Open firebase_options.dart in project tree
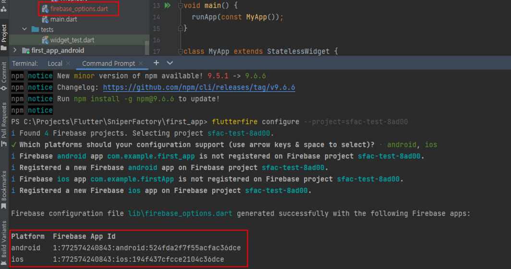The image size is (511, 269). [79, 9]
